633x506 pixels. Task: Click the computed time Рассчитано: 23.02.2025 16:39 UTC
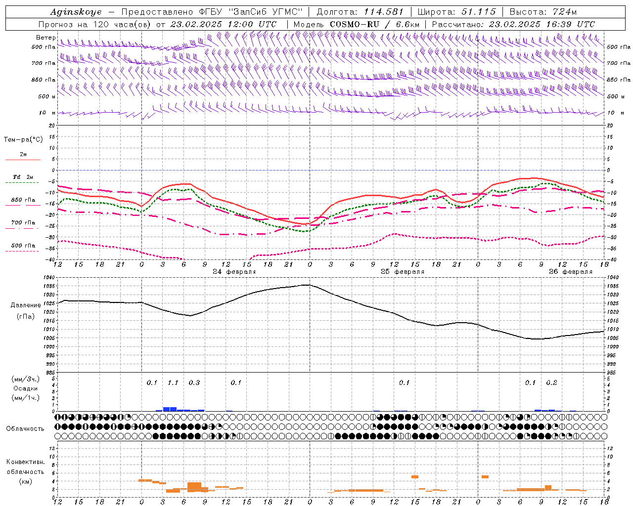click(513, 24)
